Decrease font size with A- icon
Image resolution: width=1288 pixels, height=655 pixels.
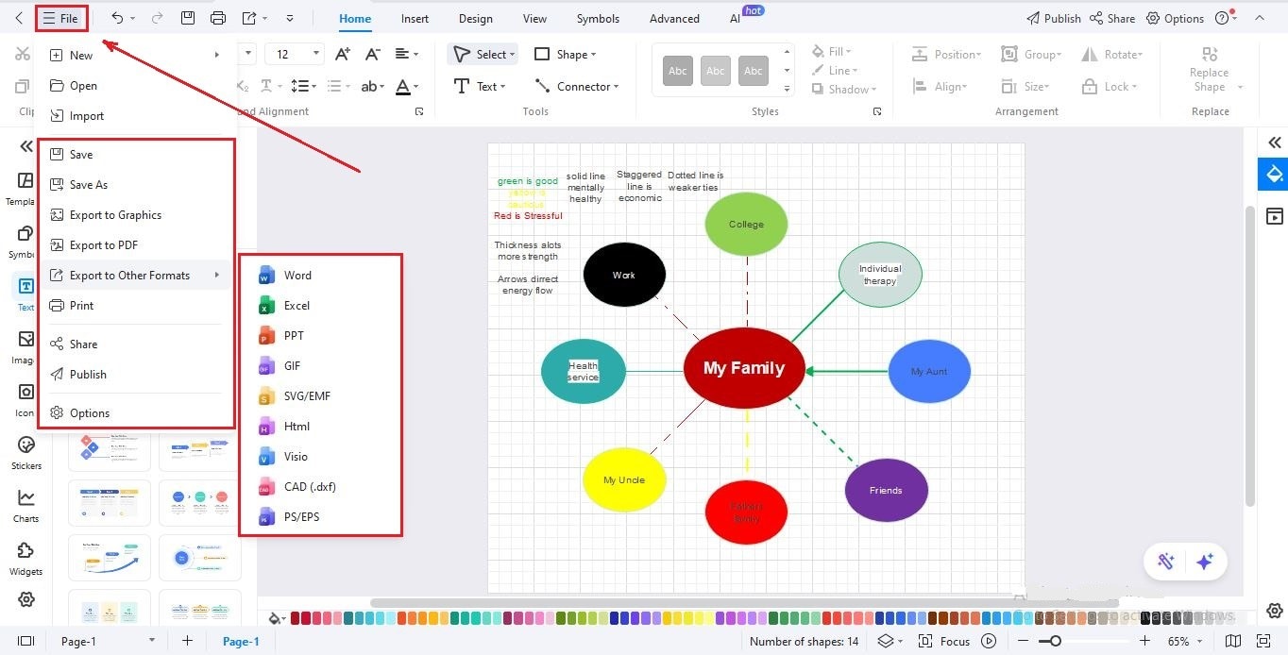[373, 55]
